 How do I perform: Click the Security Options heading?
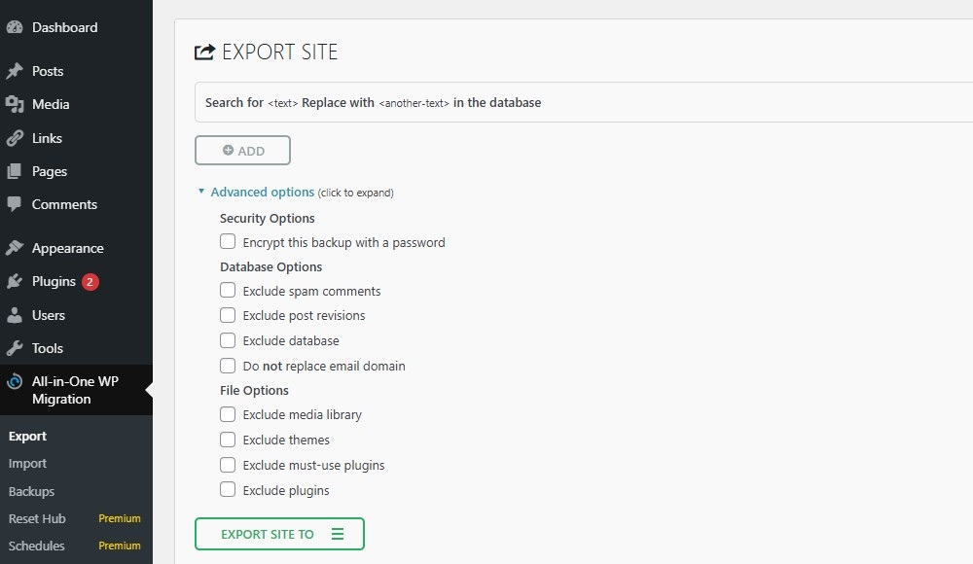(x=268, y=219)
